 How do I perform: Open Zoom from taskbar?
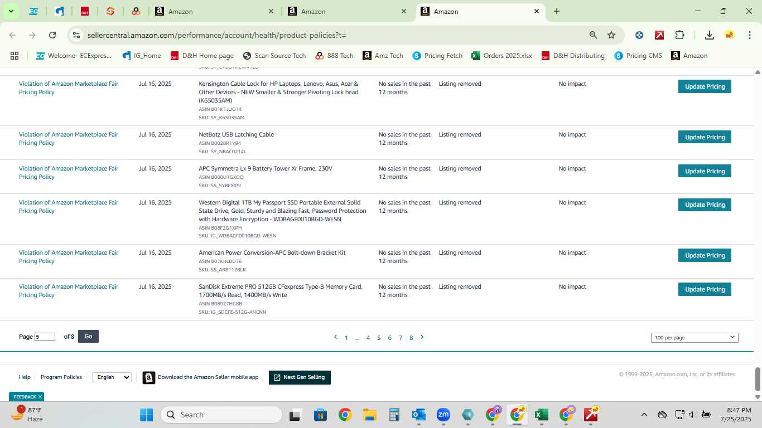click(x=443, y=415)
